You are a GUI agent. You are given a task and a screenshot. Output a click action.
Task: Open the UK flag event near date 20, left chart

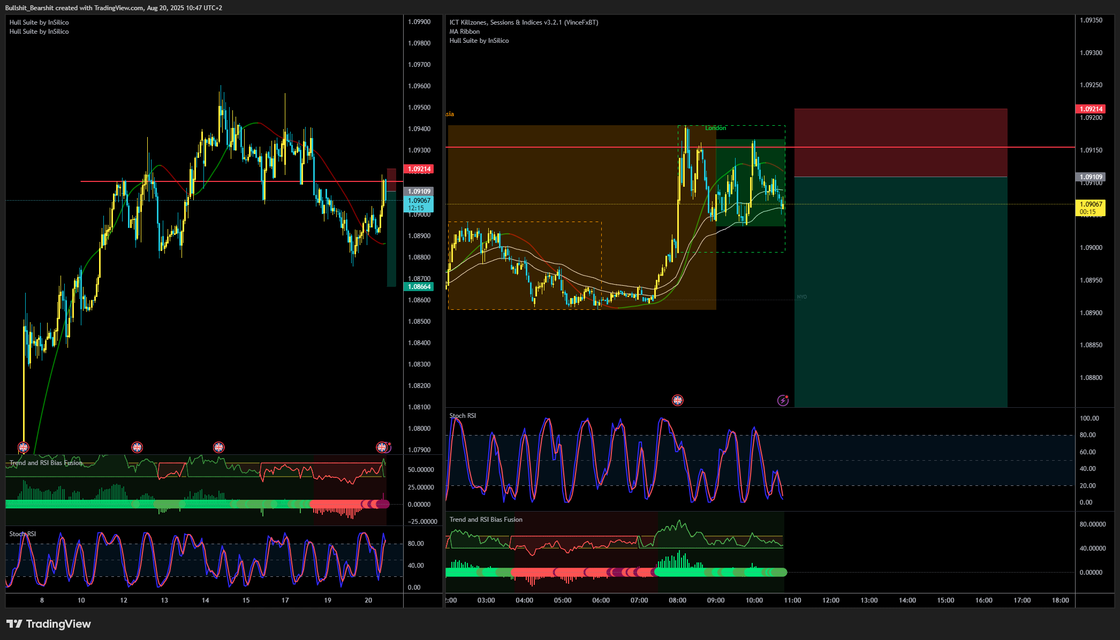click(382, 447)
